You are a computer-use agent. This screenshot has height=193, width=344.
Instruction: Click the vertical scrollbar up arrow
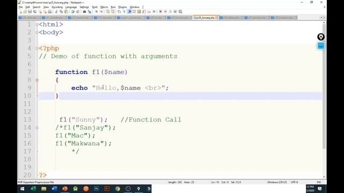pyautogui.click(x=324, y=23)
